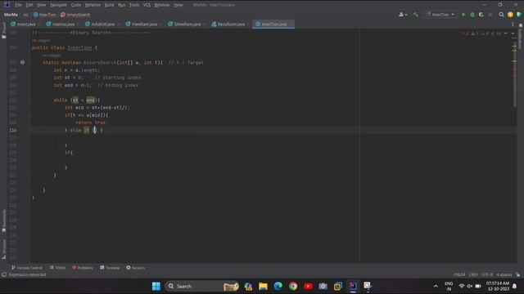Open Windows Start menu

pyautogui.click(x=156, y=286)
